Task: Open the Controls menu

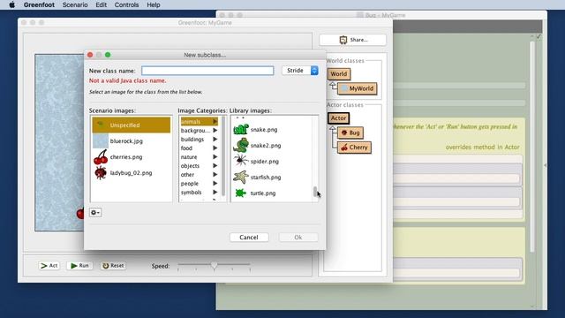Action: tap(126, 4)
